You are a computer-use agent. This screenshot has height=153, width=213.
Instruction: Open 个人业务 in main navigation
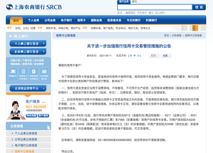[34, 20]
